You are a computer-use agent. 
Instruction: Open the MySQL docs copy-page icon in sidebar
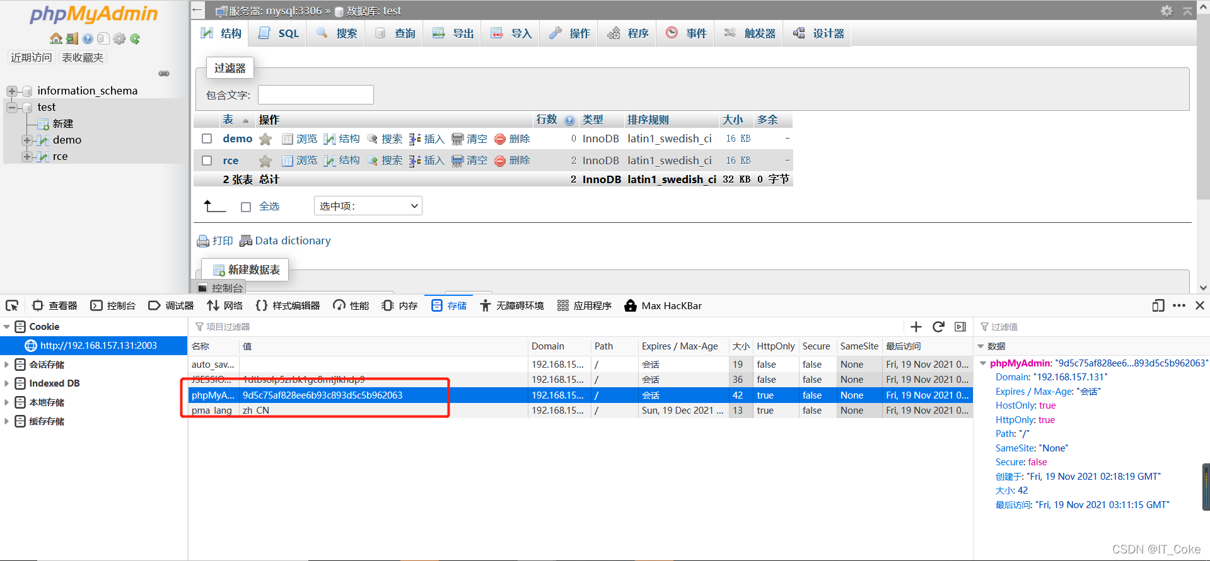pyautogui.click(x=103, y=38)
